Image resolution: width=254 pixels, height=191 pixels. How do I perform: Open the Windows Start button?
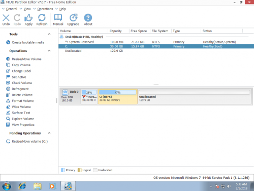coord(7,186)
